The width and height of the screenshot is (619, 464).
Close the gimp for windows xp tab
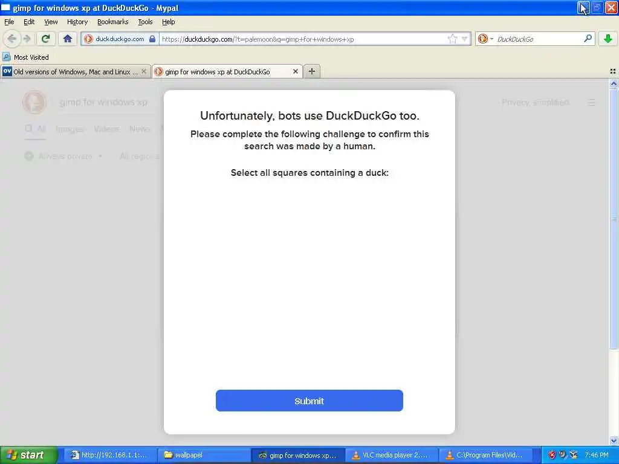tap(295, 71)
